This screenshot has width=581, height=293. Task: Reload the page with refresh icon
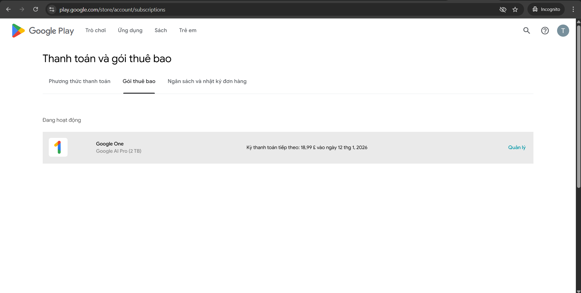(35, 9)
